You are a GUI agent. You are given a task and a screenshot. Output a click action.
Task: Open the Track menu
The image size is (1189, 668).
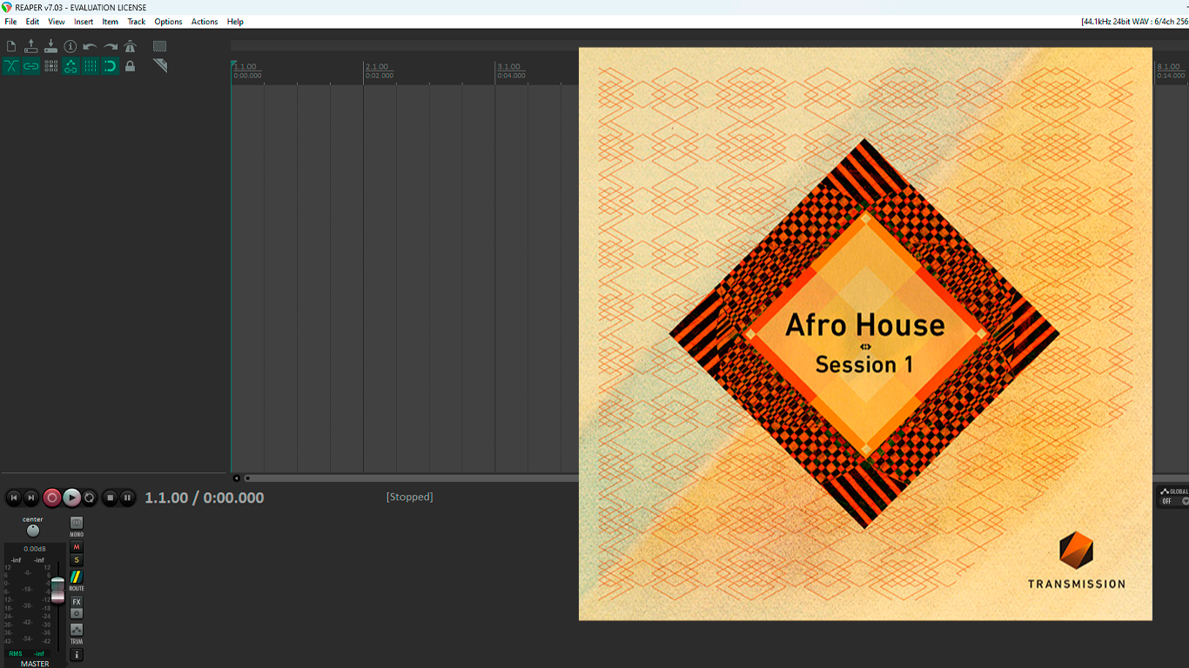click(137, 22)
